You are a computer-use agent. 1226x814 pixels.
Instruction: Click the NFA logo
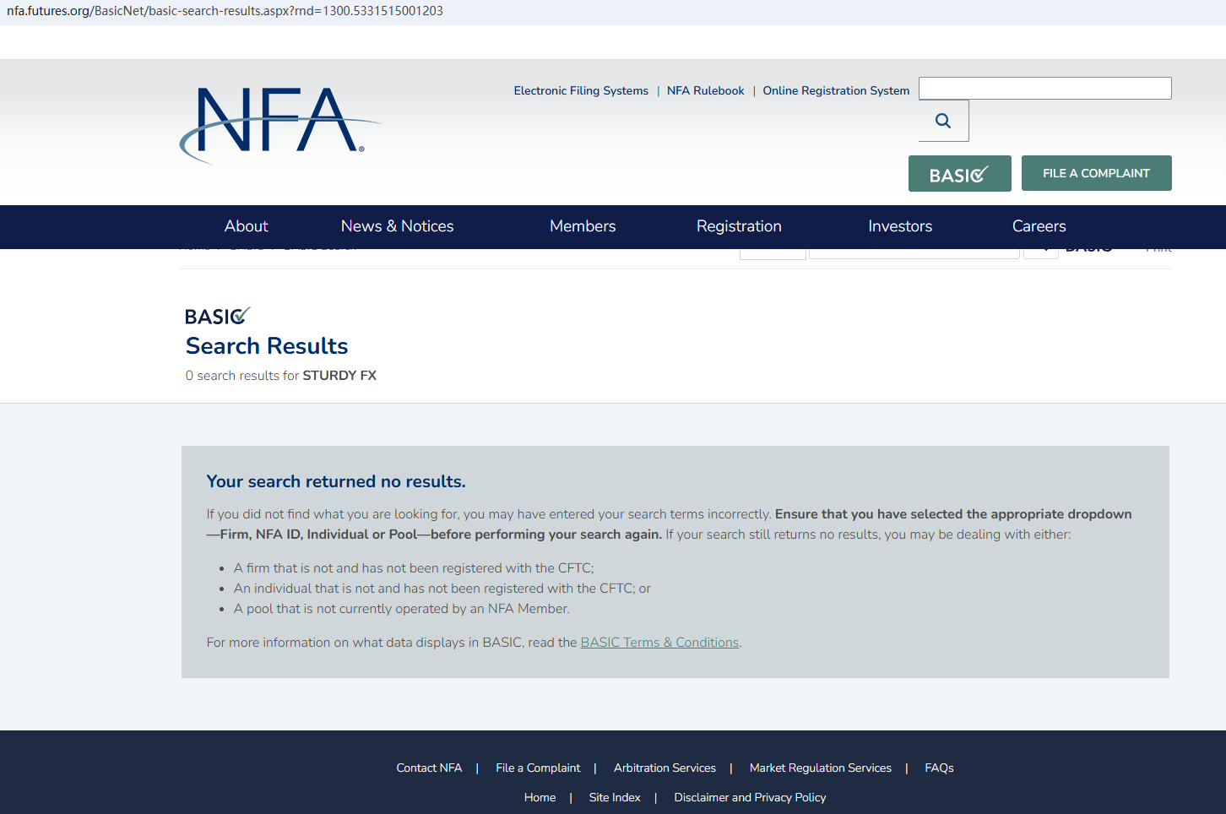pyautogui.click(x=279, y=125)
